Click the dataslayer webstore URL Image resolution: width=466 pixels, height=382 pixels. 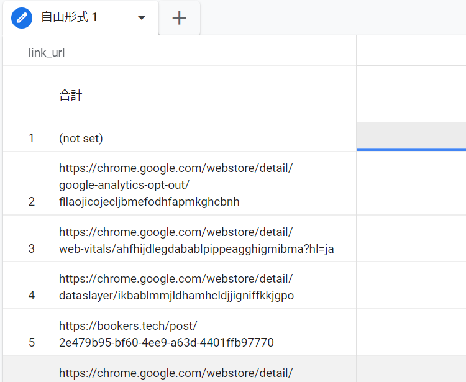(176, 287)
